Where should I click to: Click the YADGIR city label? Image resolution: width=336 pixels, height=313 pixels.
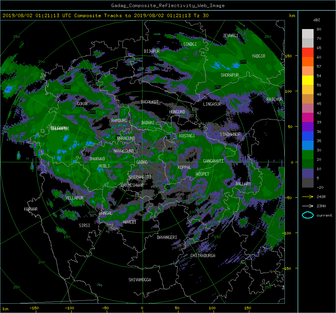pos(258,56)
